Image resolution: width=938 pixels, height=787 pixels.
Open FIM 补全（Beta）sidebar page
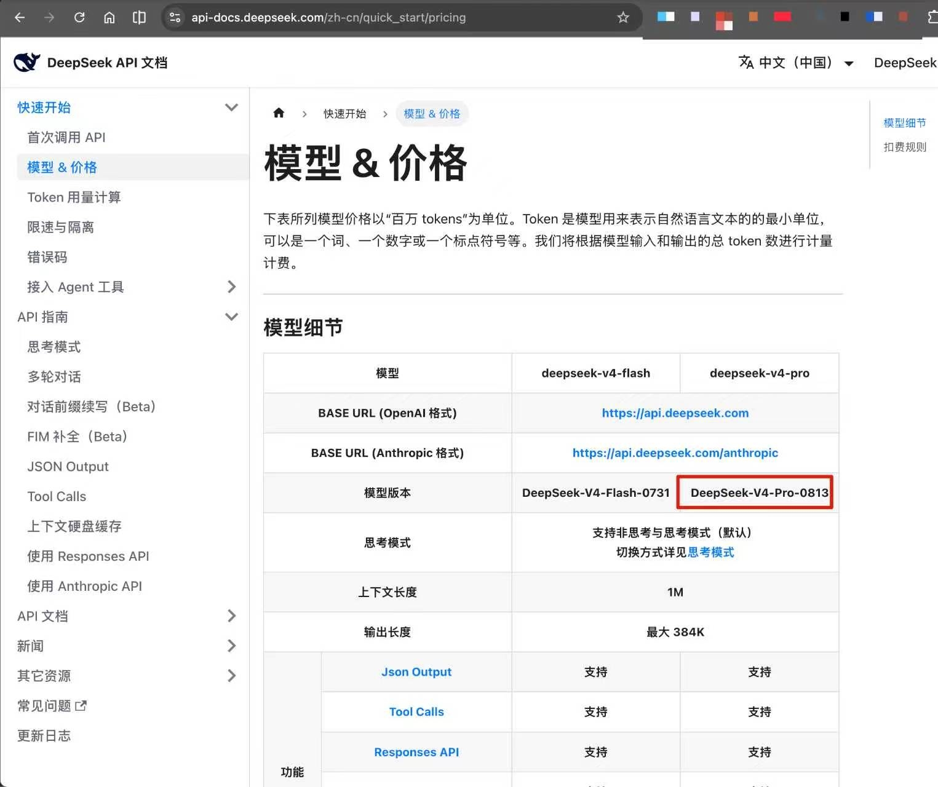coord(78,437)
